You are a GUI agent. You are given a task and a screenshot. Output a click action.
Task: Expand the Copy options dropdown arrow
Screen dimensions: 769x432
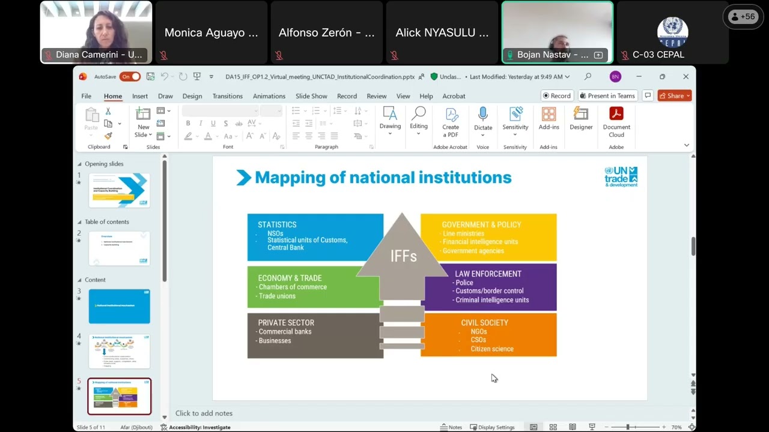[x=120, y=124]
